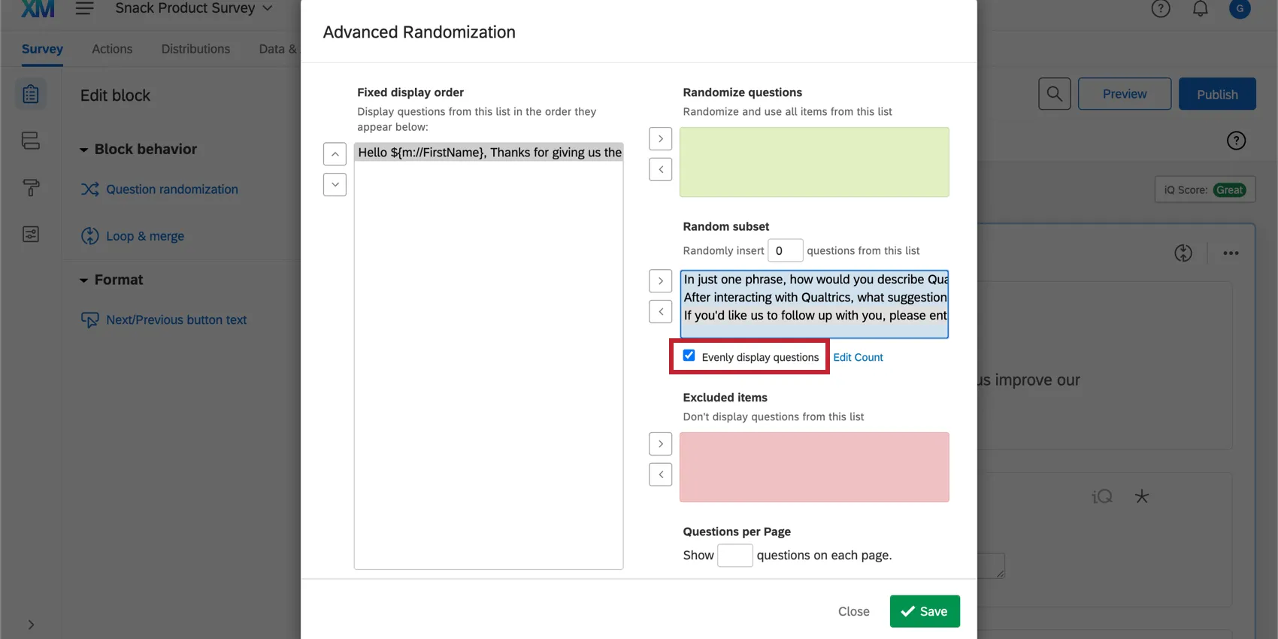Click the Questions per Page input field
Screen dimensions: 1278x639
point(734,556)
